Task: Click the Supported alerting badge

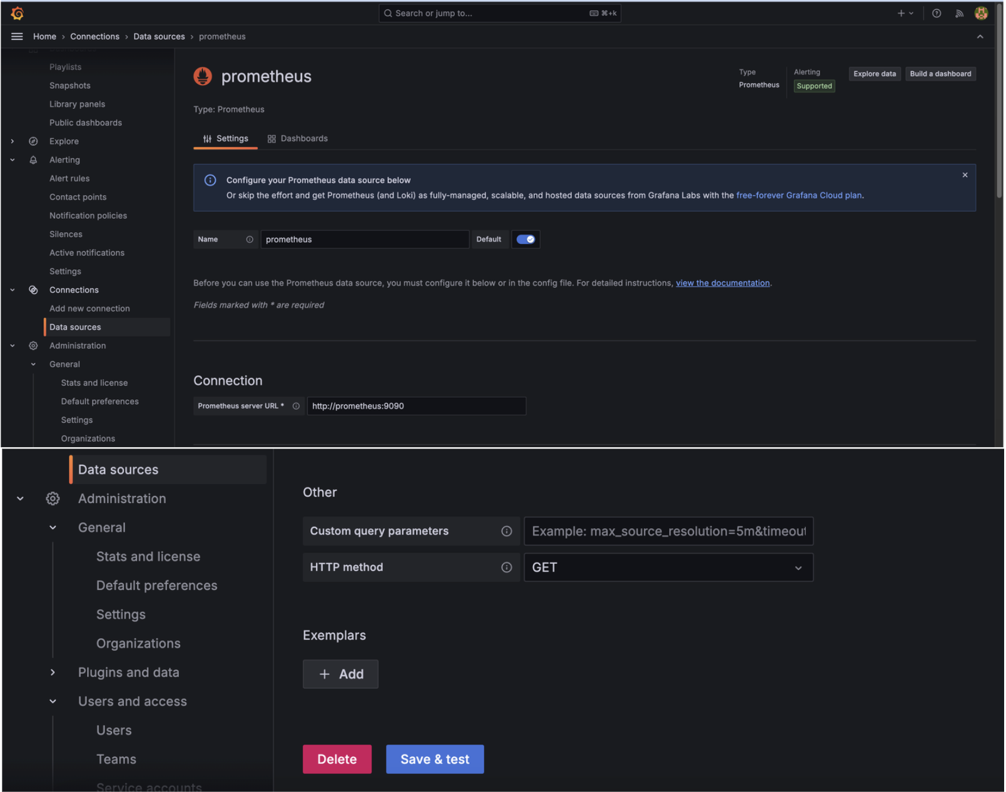Action: (814, 86)
